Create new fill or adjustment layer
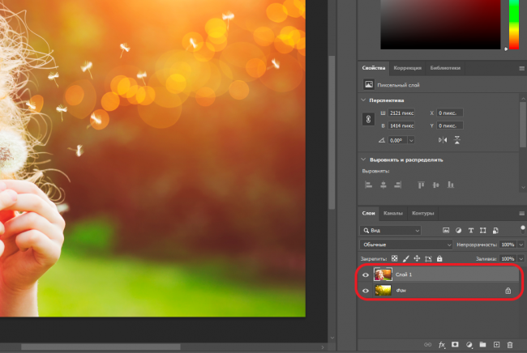Viewport: 527px width, 353px height. (469, 345)
